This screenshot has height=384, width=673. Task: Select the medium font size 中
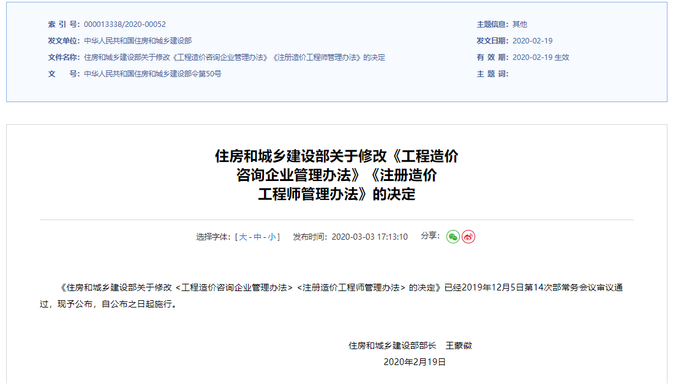[x=257, y=237]
